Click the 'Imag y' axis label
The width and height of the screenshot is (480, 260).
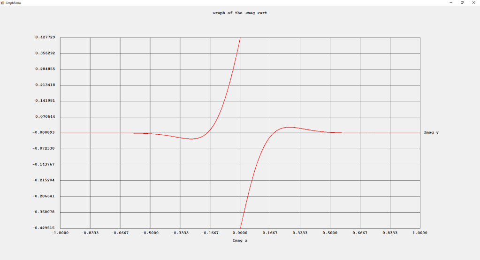pyautogui.click(x=431, y=132)
